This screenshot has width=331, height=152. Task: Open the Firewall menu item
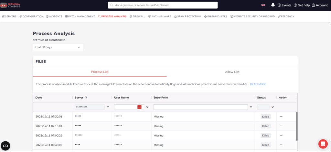click(x=137, y=16)
